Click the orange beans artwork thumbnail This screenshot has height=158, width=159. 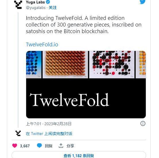coord(65,64)
